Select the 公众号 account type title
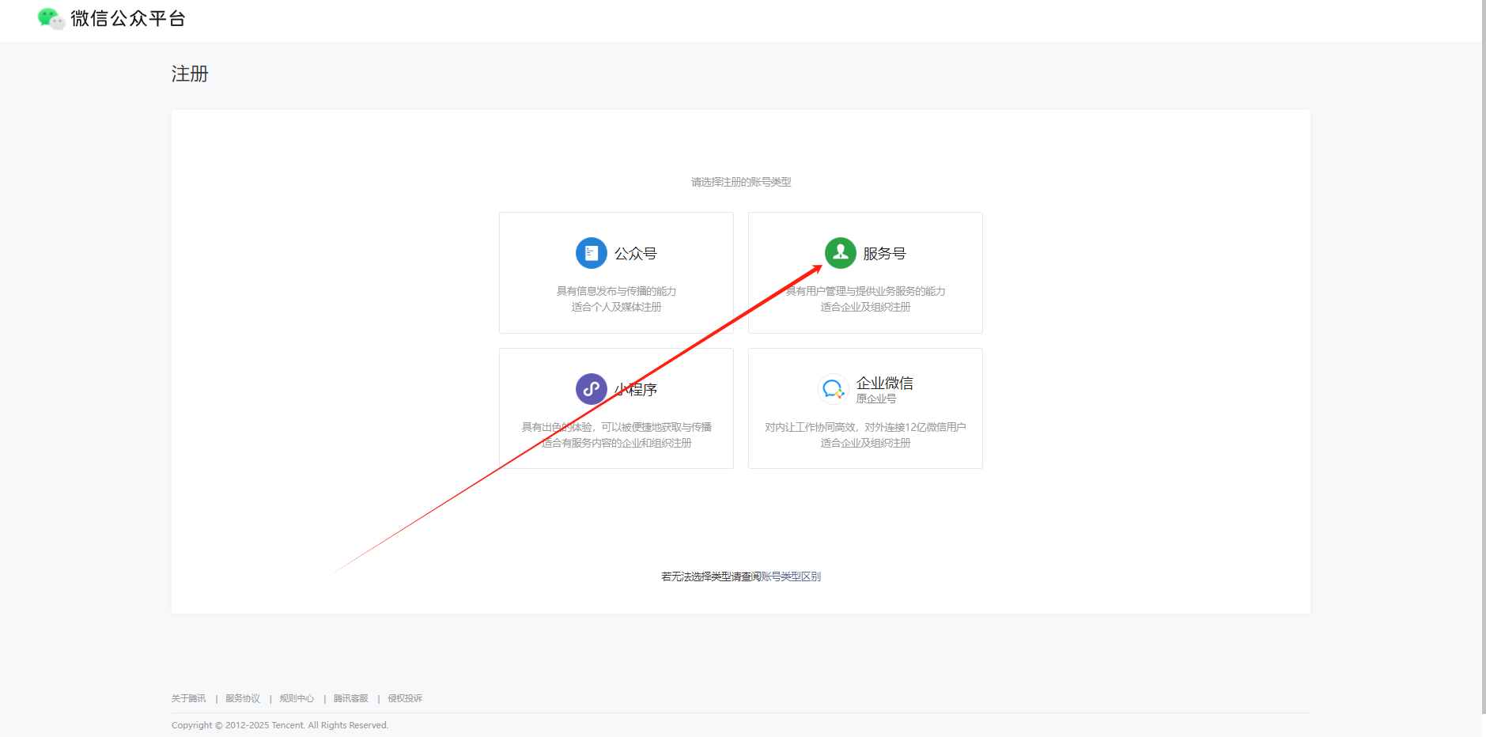 click(636, 254)
